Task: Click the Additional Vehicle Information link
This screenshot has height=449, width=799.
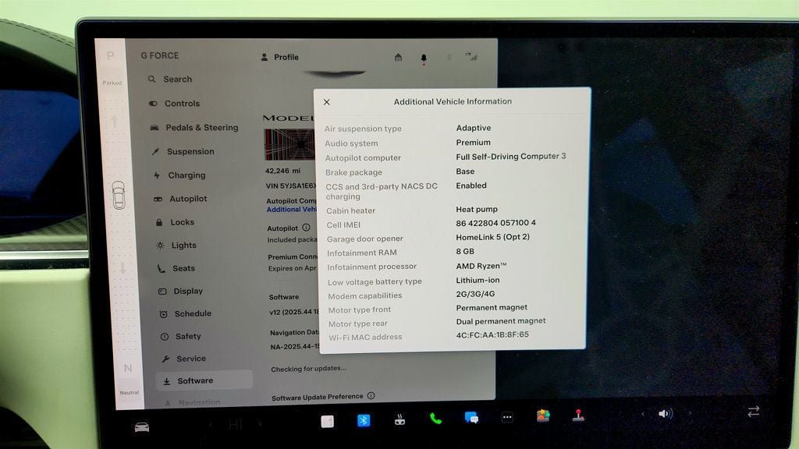Action: pyautogui.click(x=290, y=210)
